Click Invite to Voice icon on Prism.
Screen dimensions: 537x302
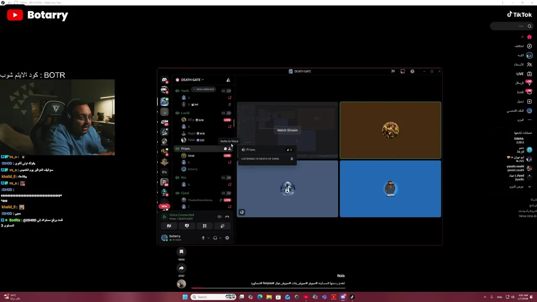click(230, 149)
